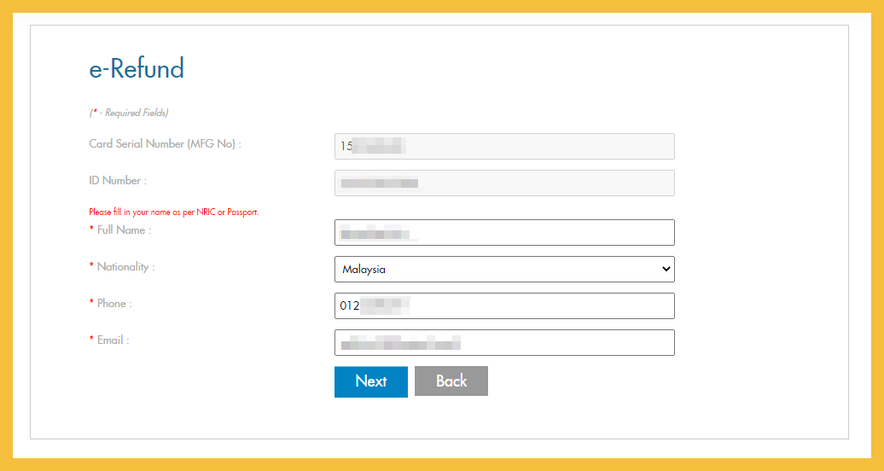Click the Email label text
This screenshot has height=471, width=884.
tap(113, 340)
